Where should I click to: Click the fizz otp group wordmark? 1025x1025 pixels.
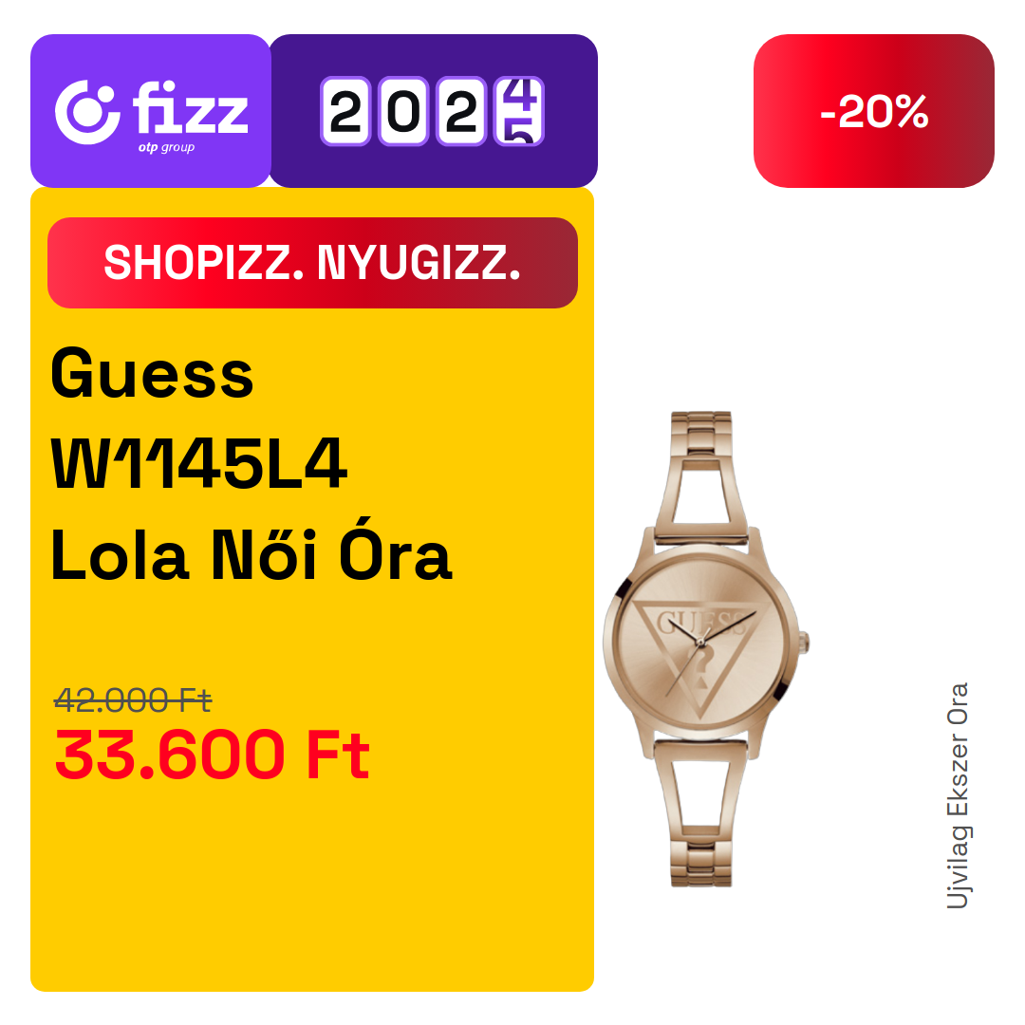(190, 117)
